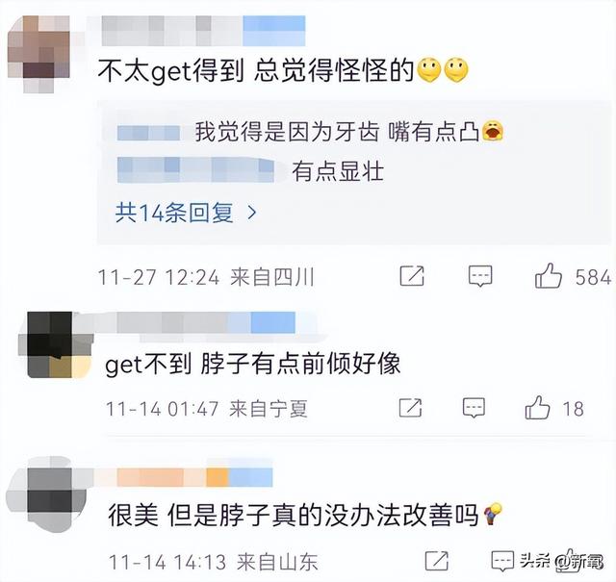The height and width of the screenshot is (582, 616).
Task: Open blurred username before 有点显壮
Action: 195,170
